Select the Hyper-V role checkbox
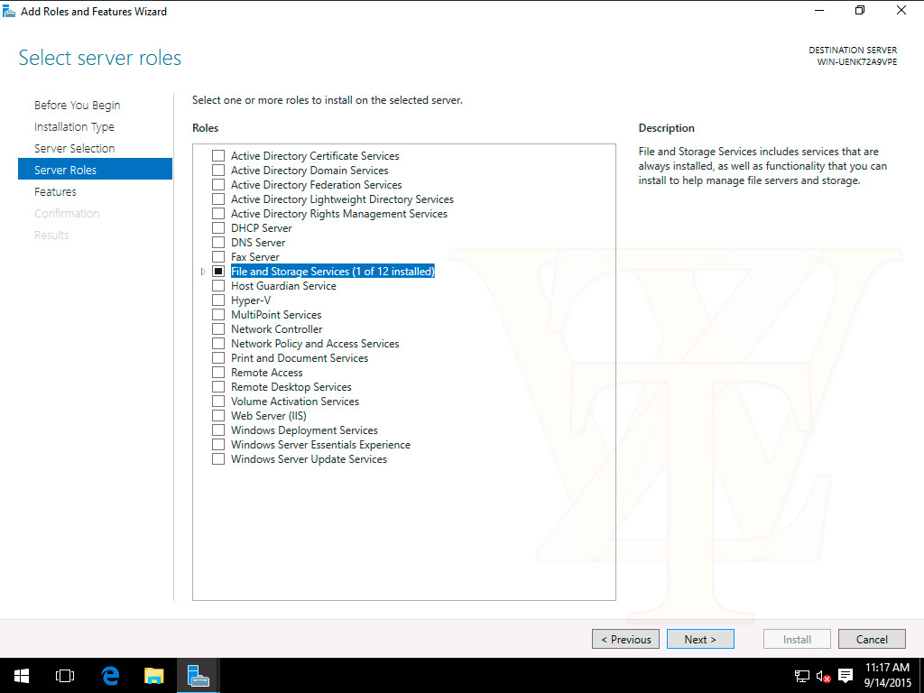Screen dimensions: 924x693 [218, 300]
